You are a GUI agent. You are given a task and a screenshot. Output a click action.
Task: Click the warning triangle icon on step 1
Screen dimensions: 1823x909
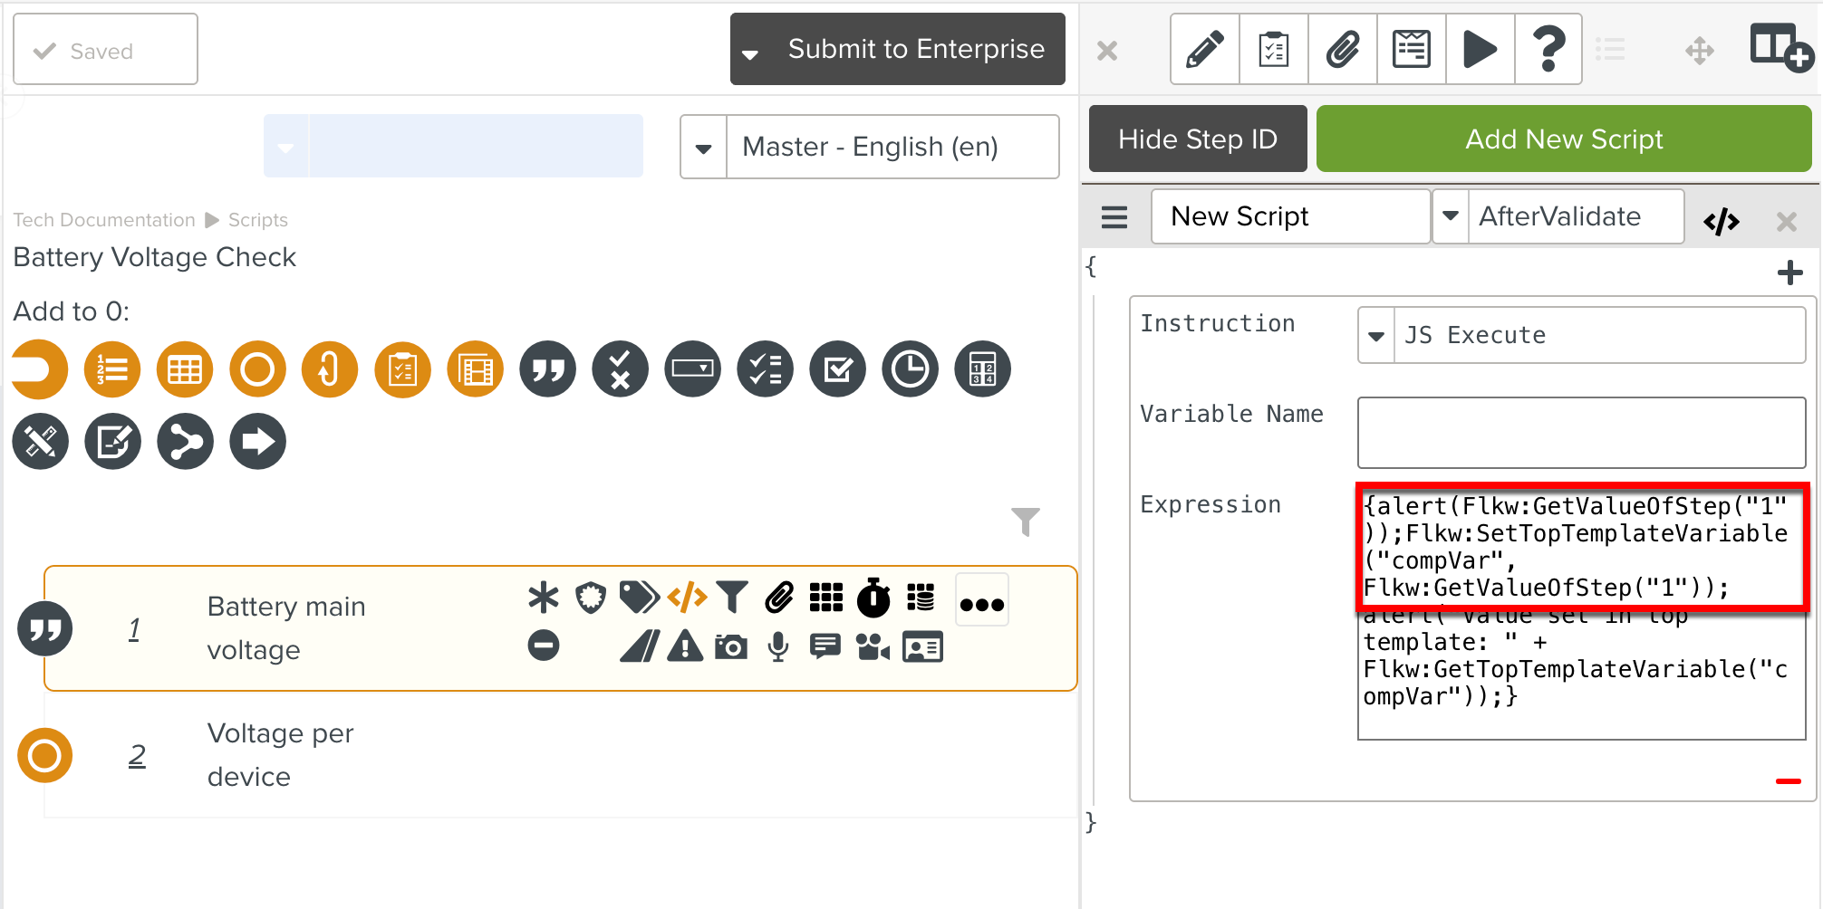pyautogui.click(x=685, y=646)
